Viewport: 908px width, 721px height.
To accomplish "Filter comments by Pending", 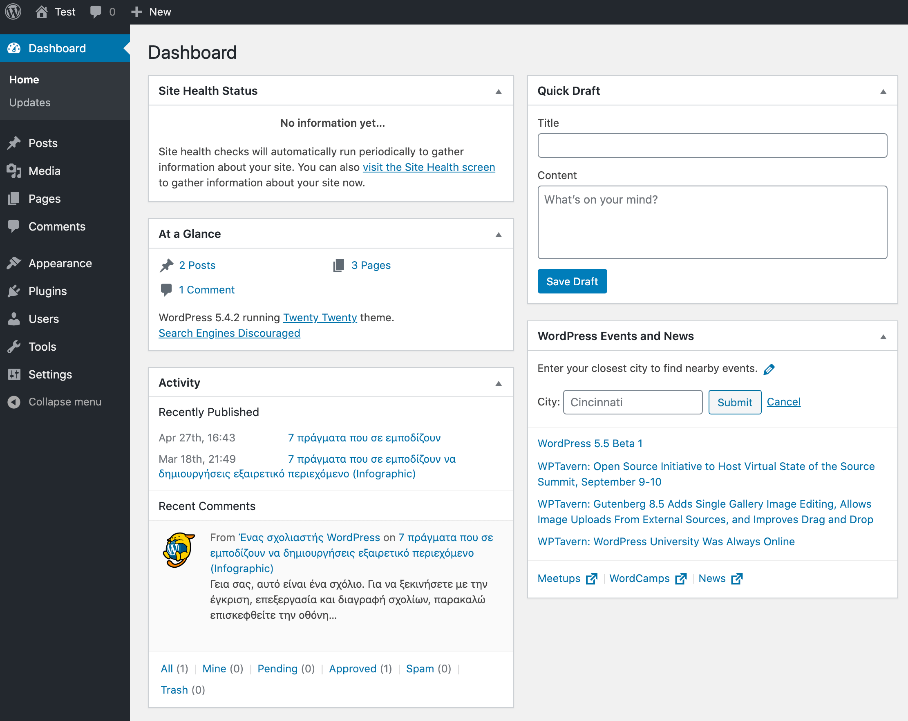I will [277, 669].
